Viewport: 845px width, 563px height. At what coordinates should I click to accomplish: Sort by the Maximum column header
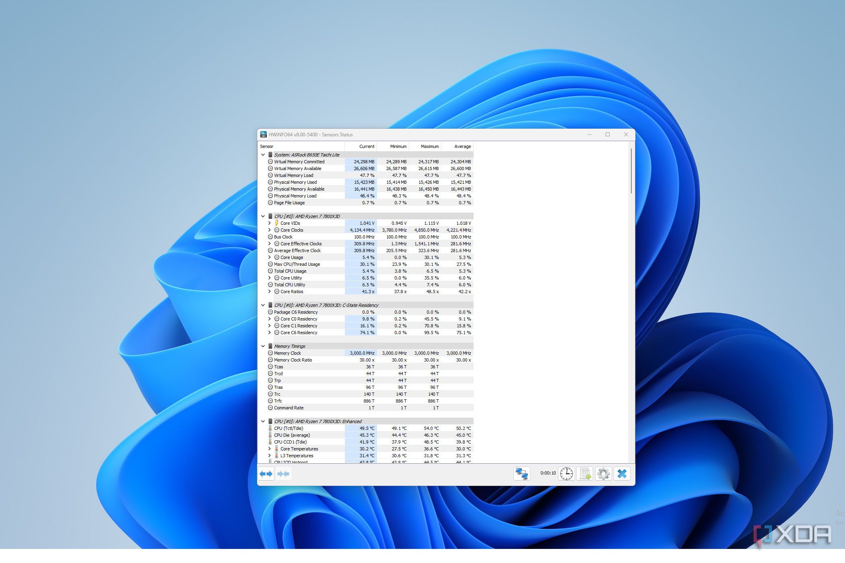coord(429,146)
